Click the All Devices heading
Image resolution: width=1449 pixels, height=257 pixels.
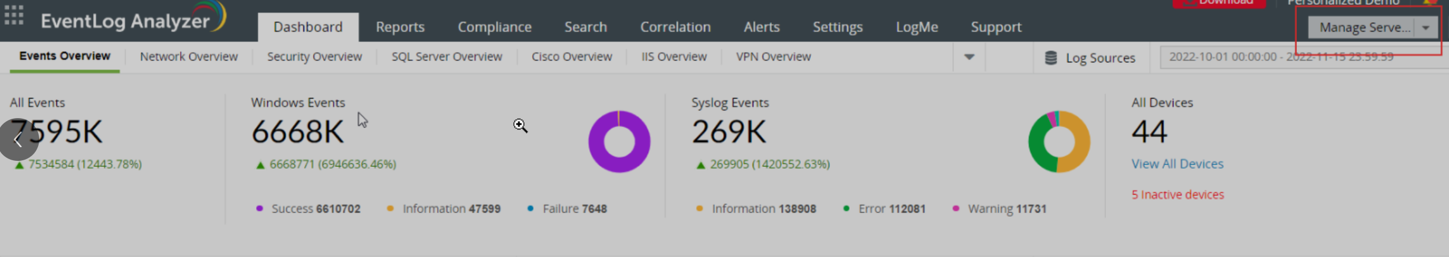[1161, 103]
